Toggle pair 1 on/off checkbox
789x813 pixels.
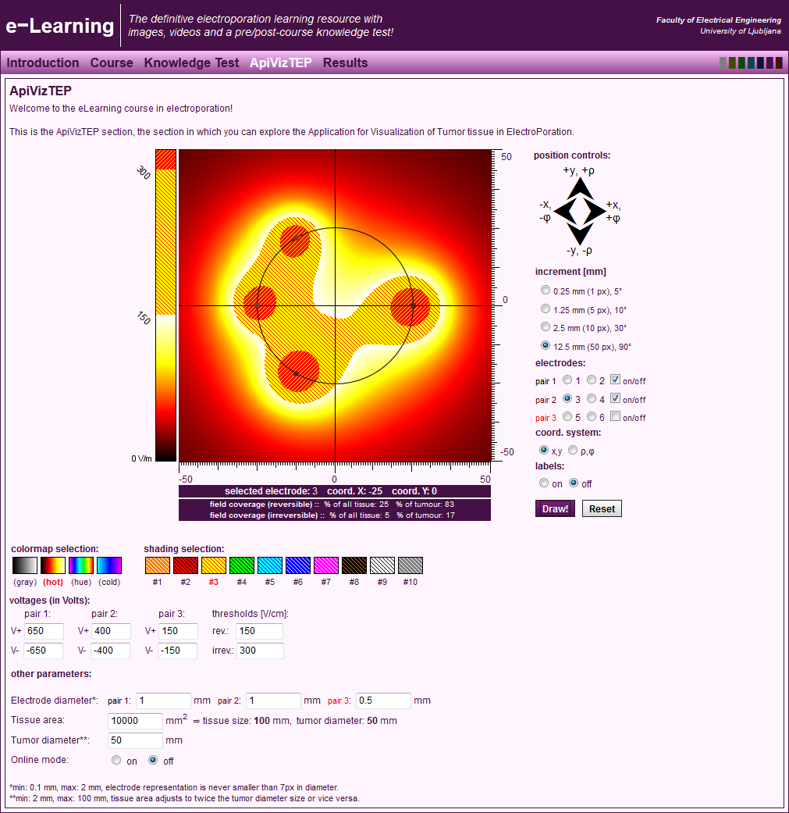[615, 380]
